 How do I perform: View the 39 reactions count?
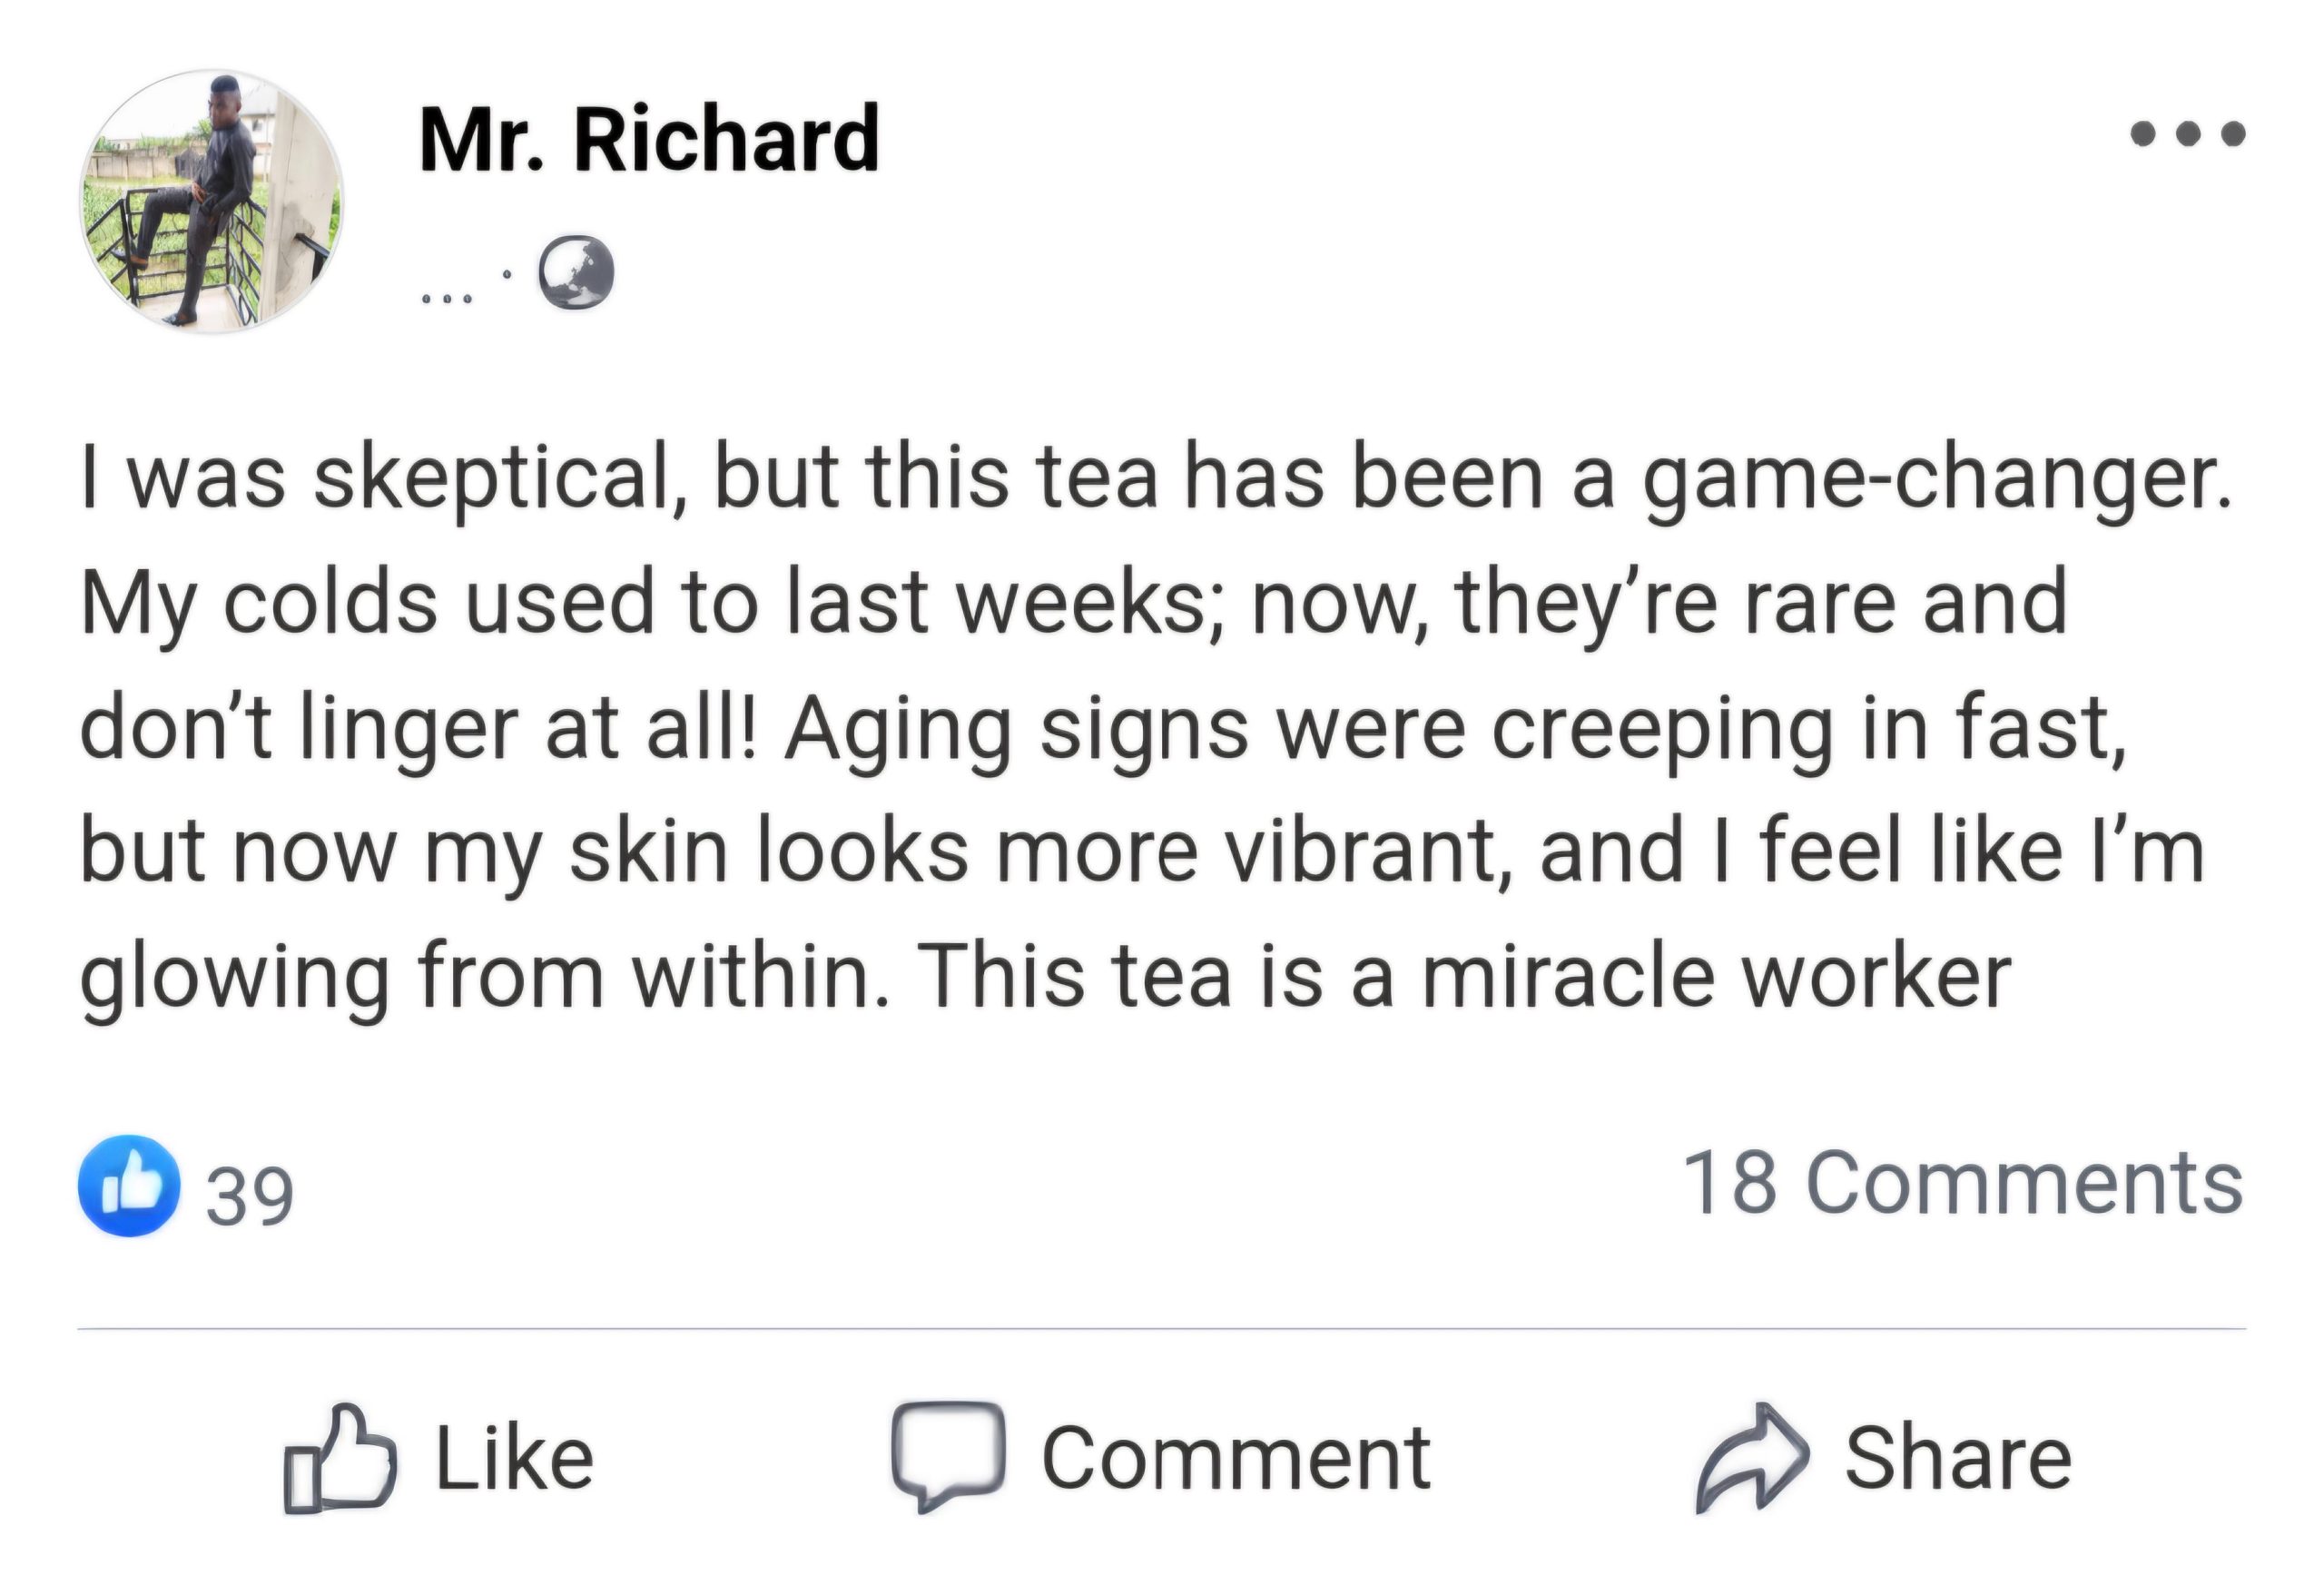pyautogui.click(x=250, y=1194)
